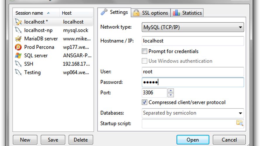Click the Open button
This screenshot has width=260, height=146.
tap(193, 140)
